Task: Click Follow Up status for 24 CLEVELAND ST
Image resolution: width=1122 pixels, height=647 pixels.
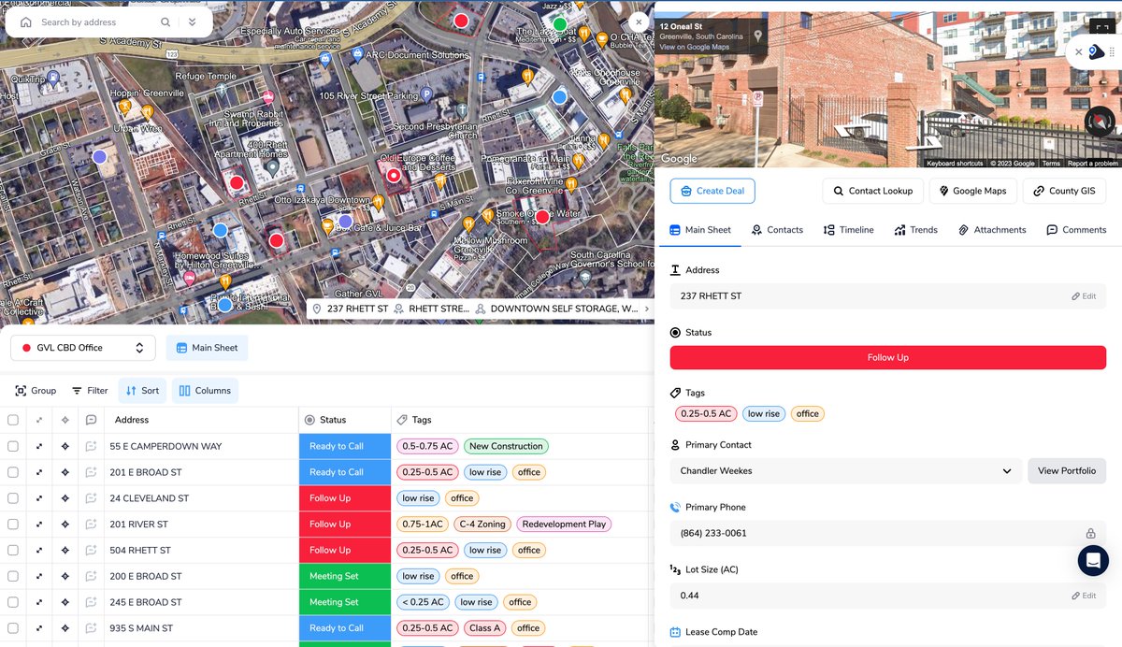Action: (x=345, y=498)
